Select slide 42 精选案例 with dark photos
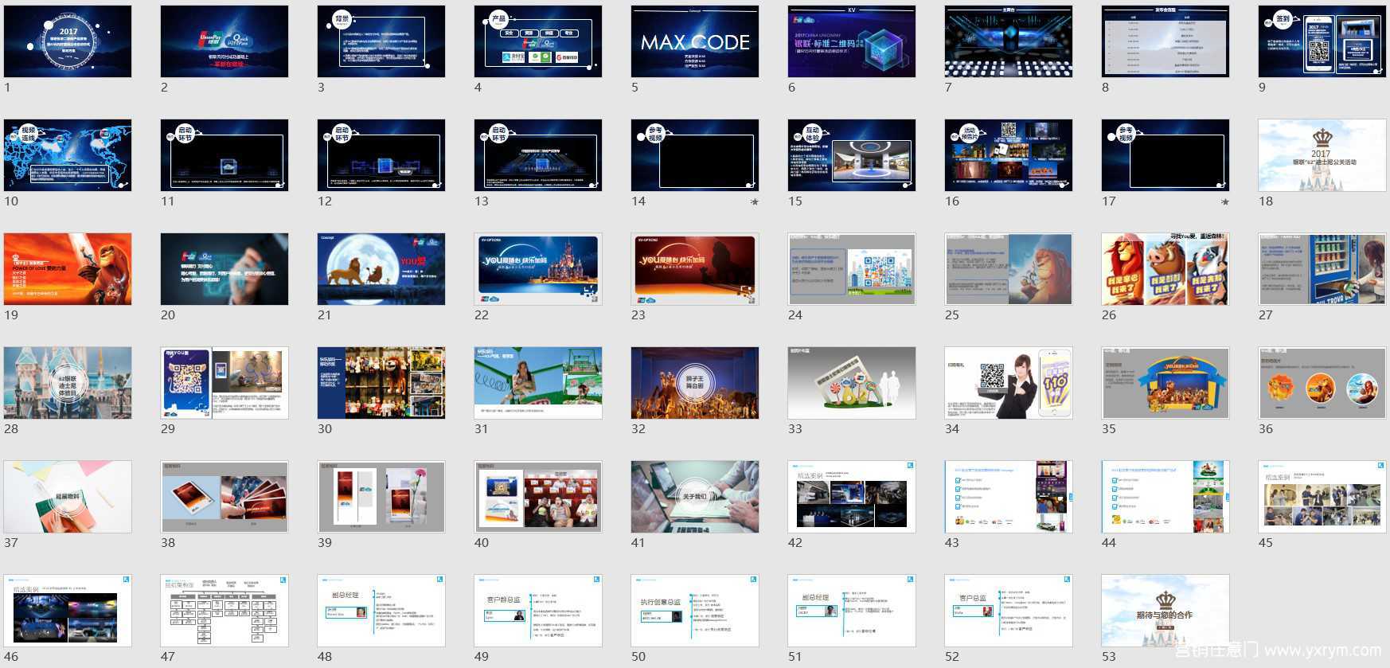Image resolution: width=1390 pixels, height=668 pixels. tap(852, 497)
